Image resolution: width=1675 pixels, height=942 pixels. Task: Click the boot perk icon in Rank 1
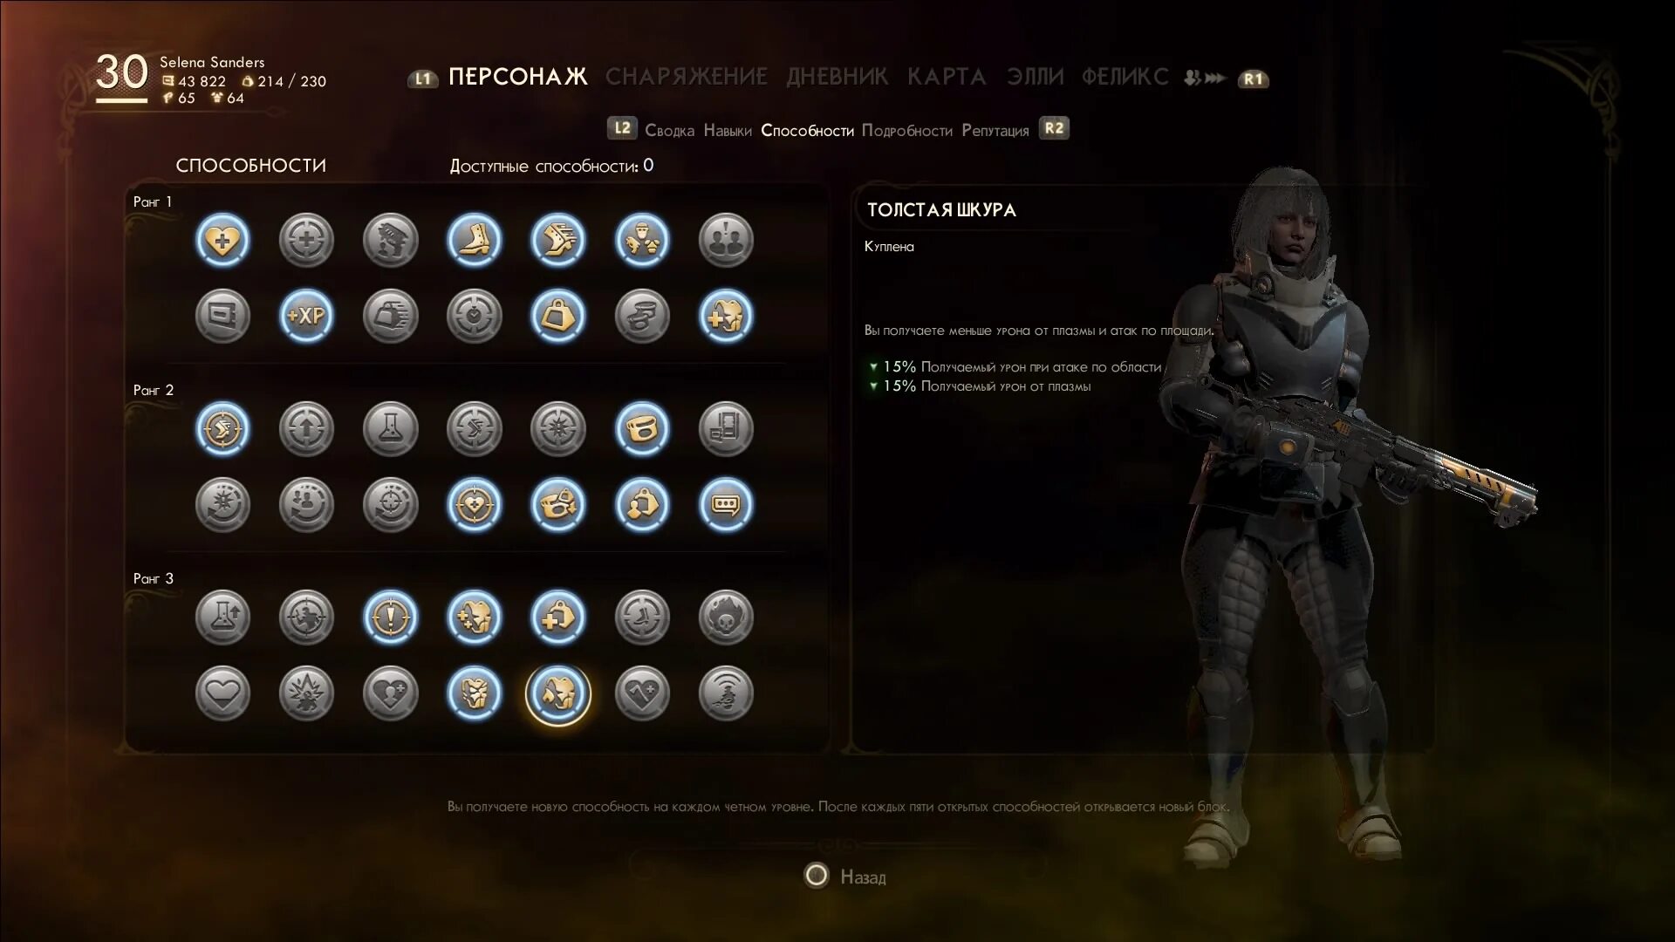pyautogui.click(x=474, y=240)
